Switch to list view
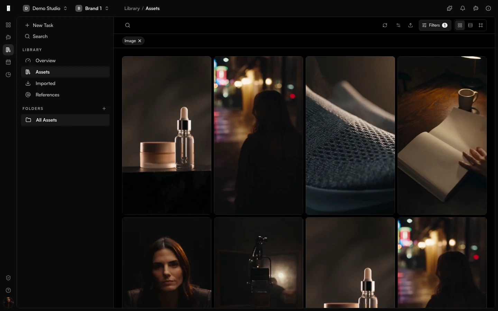 point(470,25)
